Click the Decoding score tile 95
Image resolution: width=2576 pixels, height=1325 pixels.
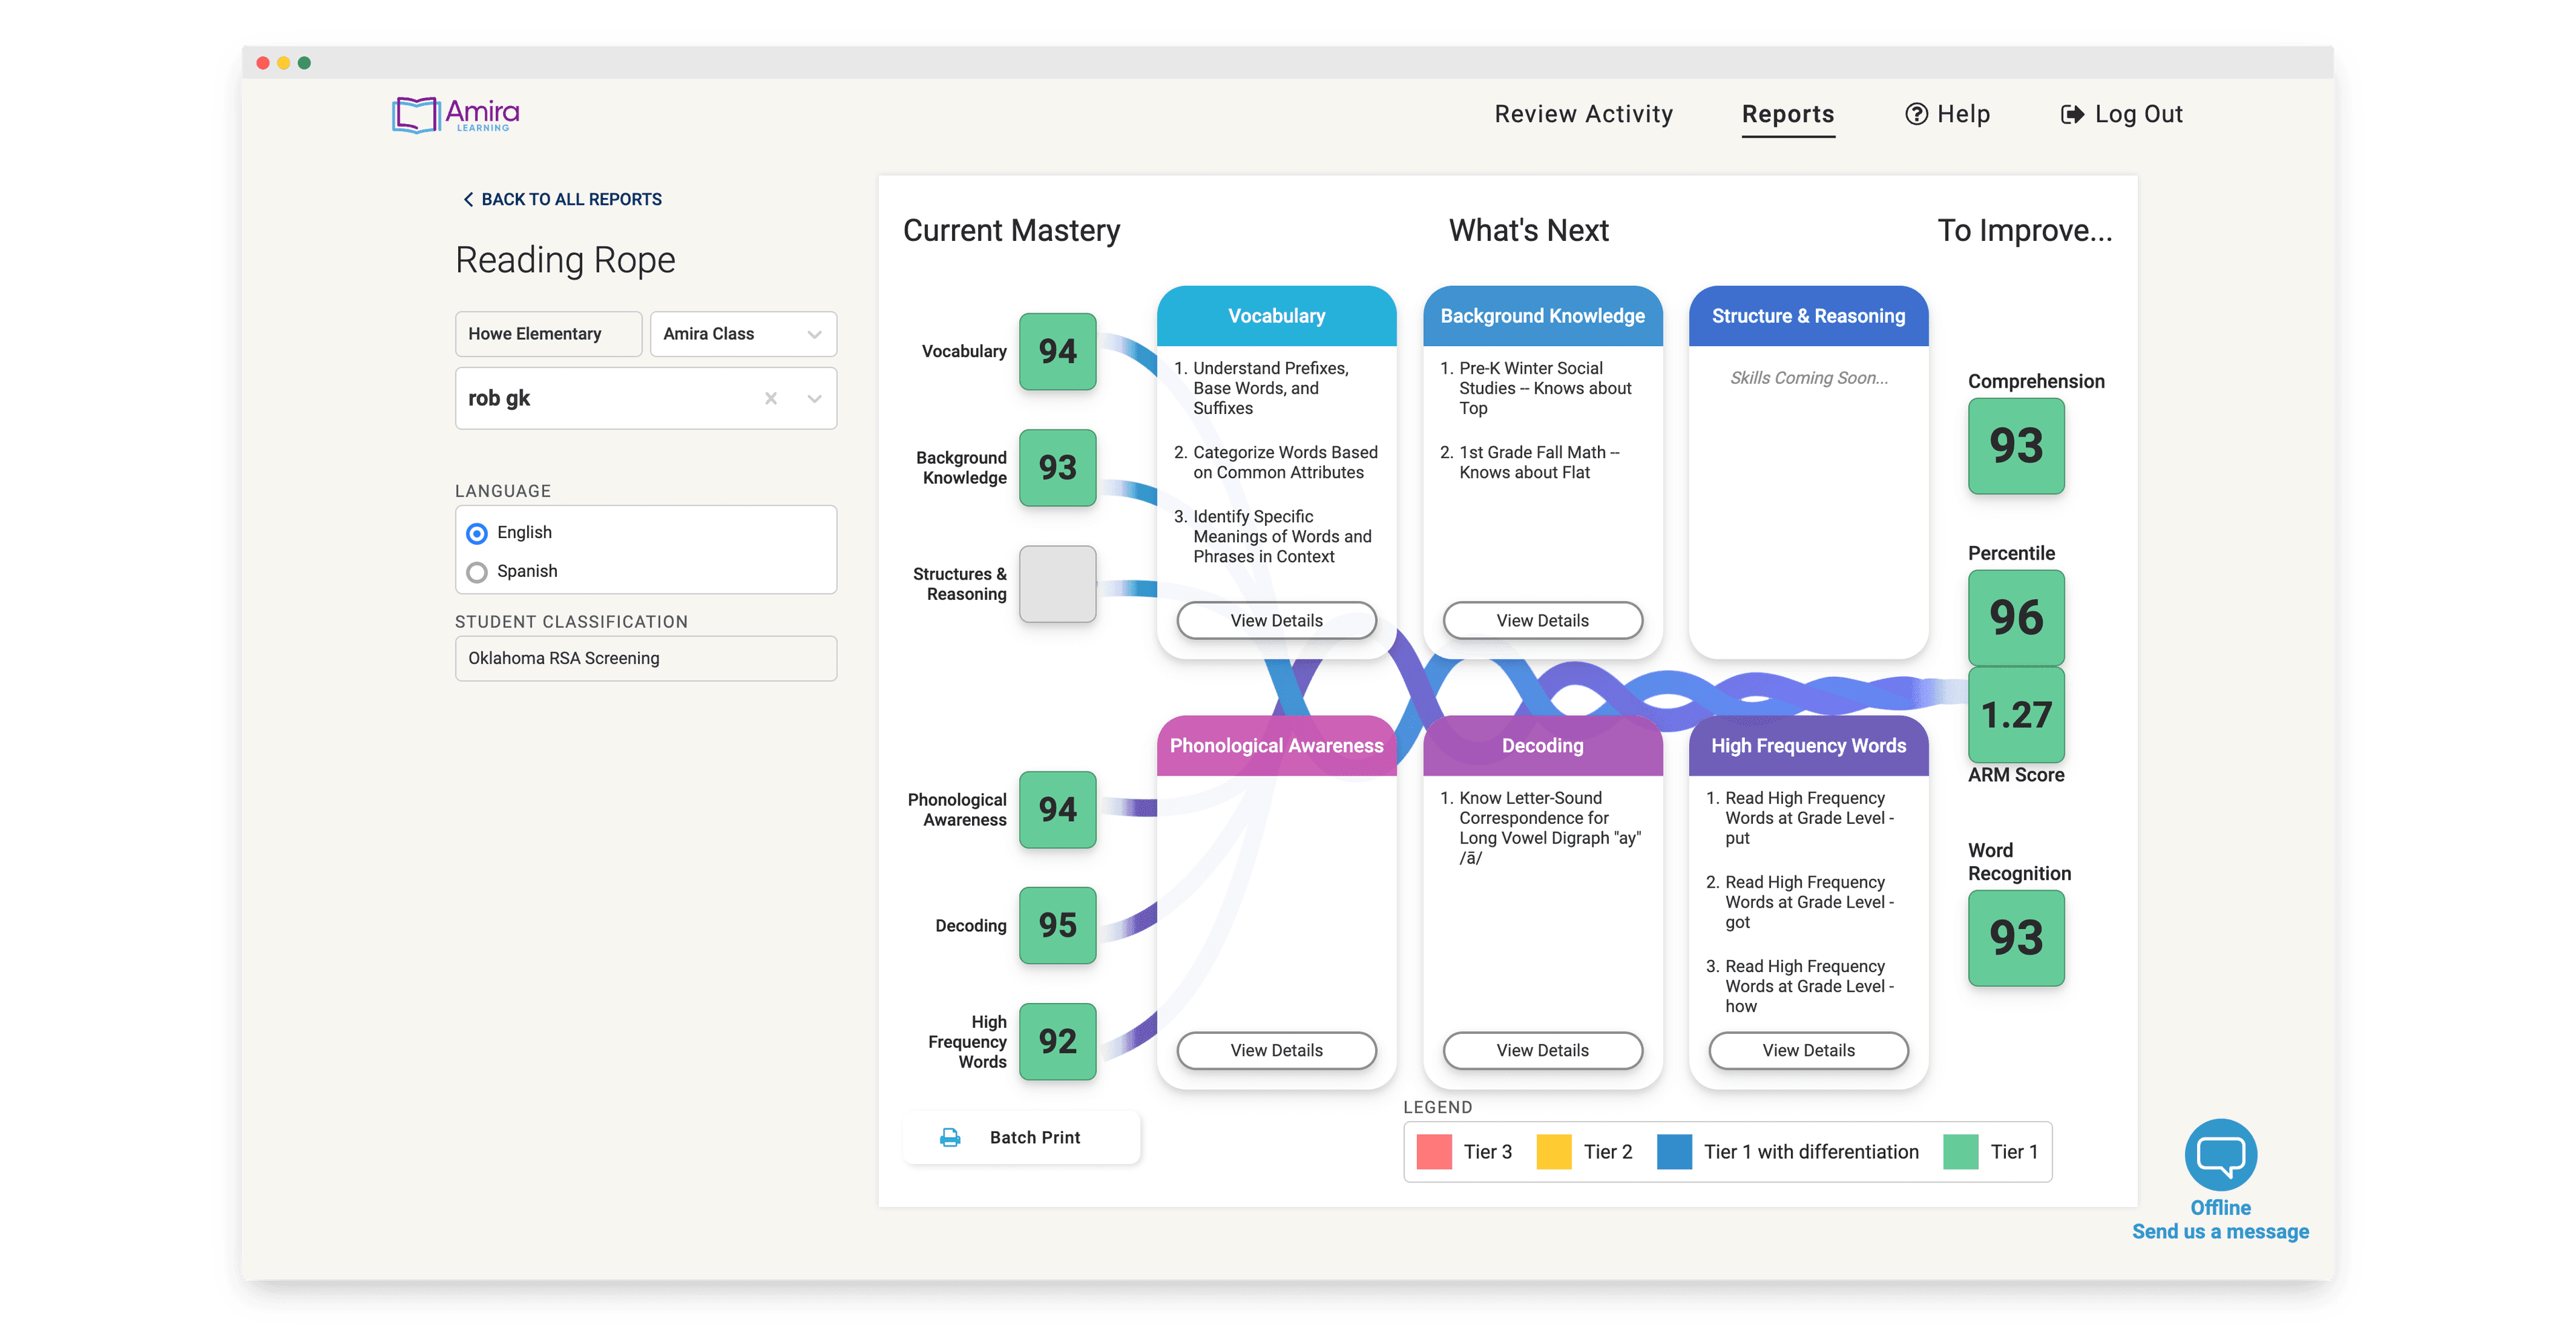click(1057, 925)
